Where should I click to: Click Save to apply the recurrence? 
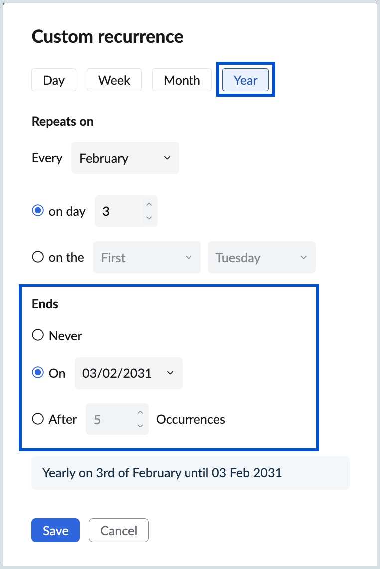[55, 531]
